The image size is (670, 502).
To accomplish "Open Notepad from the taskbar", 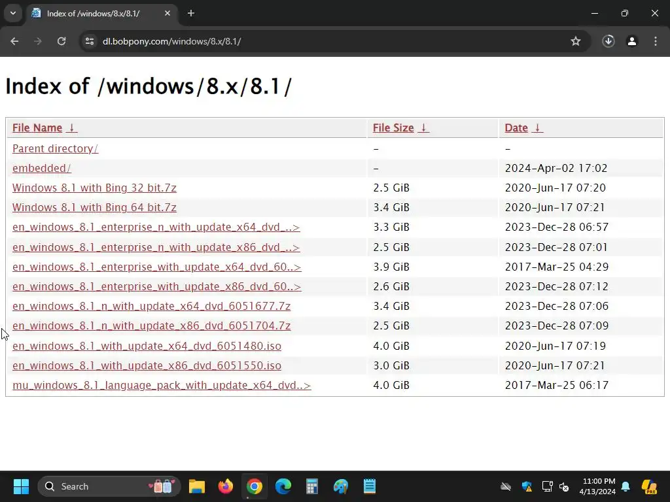I will tap(369, 486).
